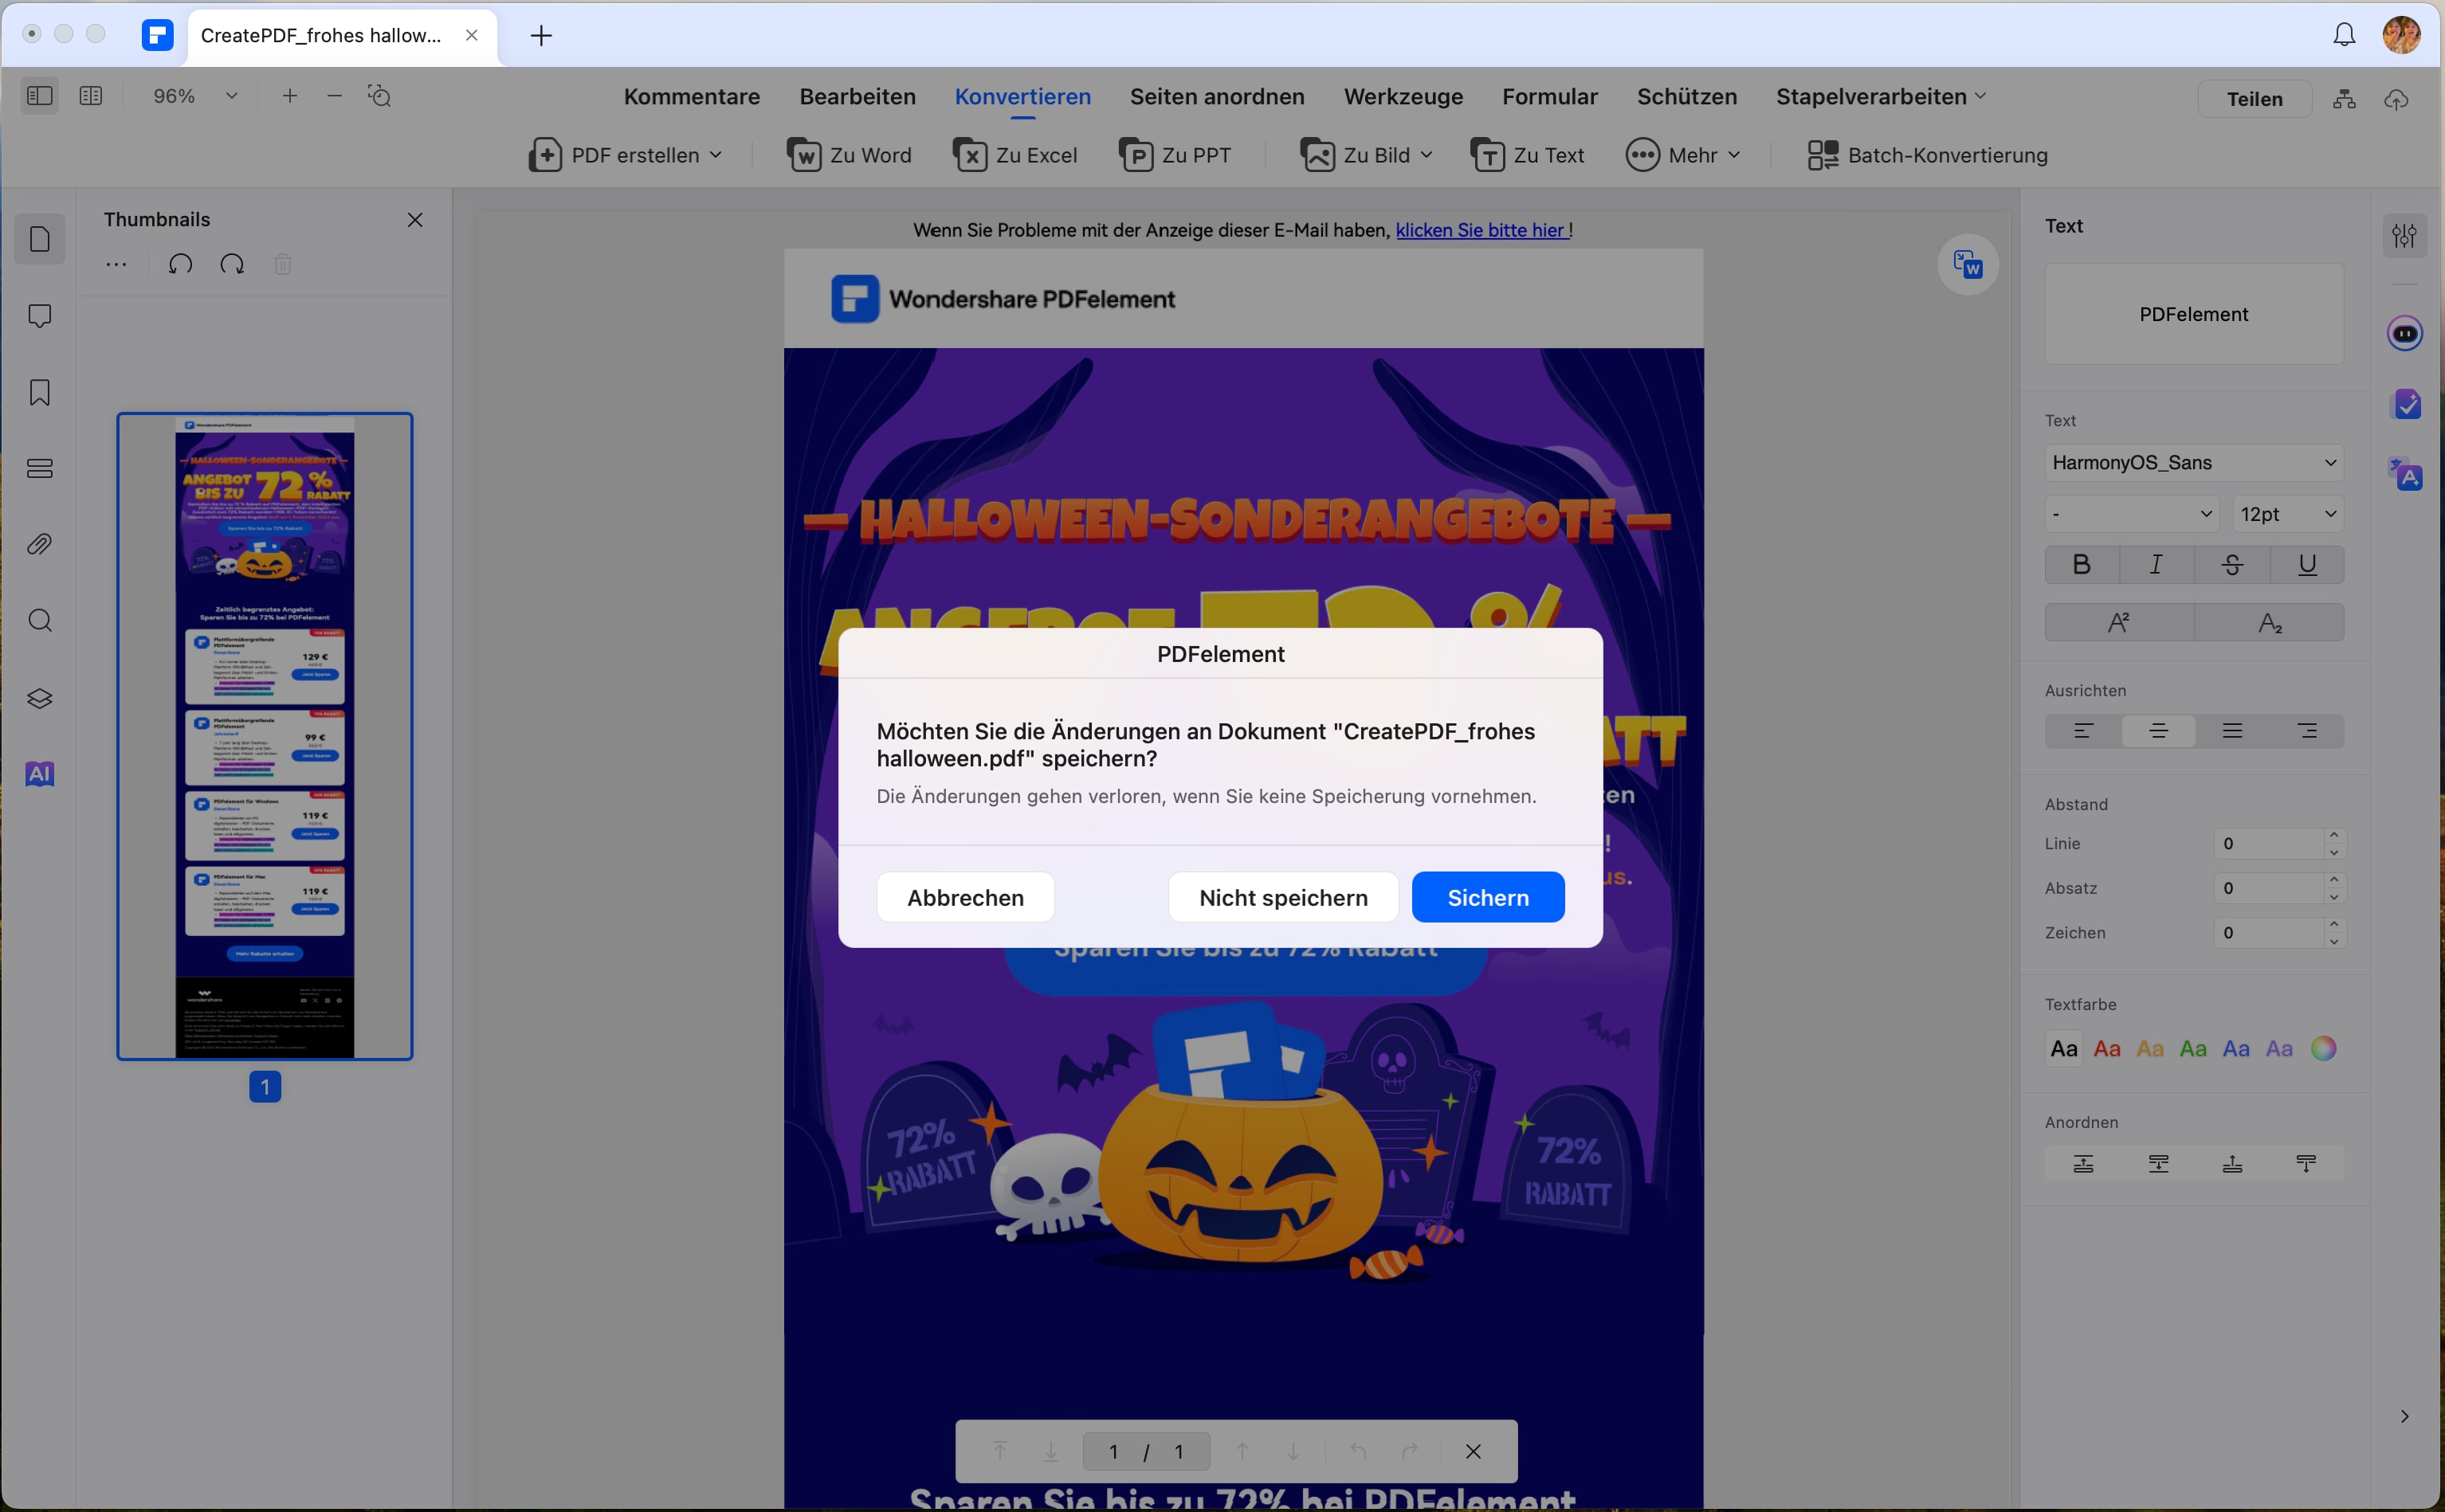Expand the Zu Bild dropdown
This screenshot has height=1512, width=2445.
tap(1427, 155)
